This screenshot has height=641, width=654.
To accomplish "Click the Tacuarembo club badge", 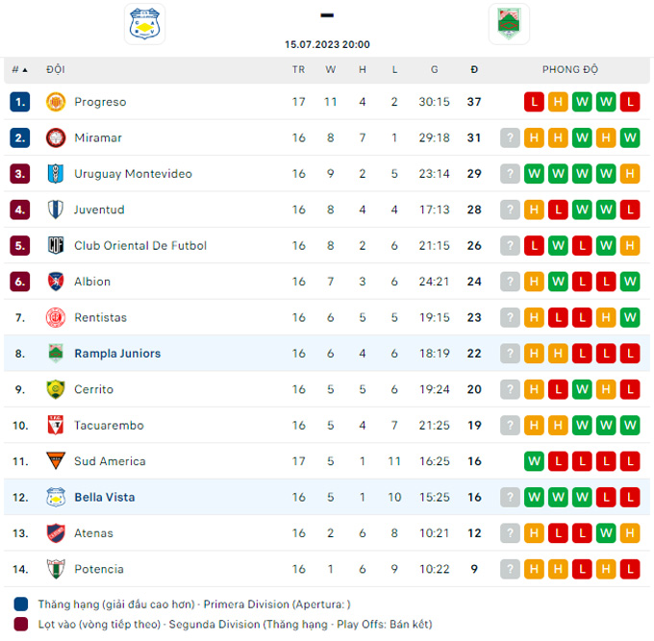I will point(56,425).
